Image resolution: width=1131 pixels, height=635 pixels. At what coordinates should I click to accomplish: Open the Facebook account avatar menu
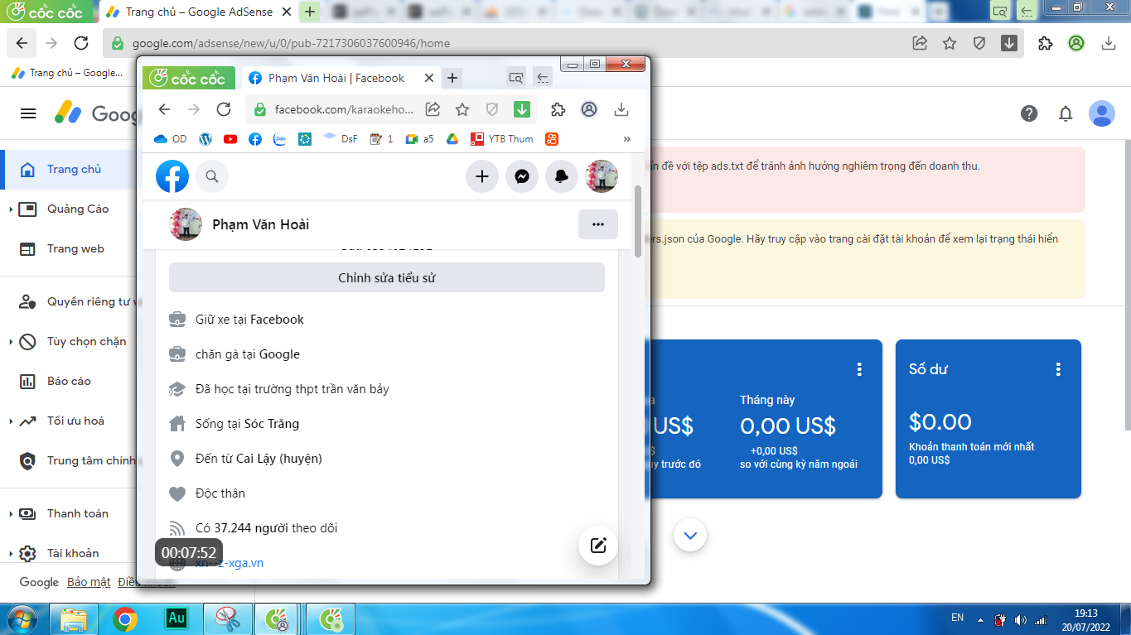pos(602,176)
